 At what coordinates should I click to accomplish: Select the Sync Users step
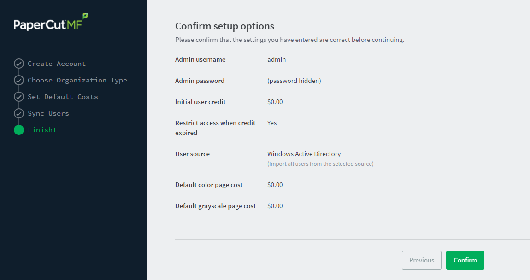48,113
